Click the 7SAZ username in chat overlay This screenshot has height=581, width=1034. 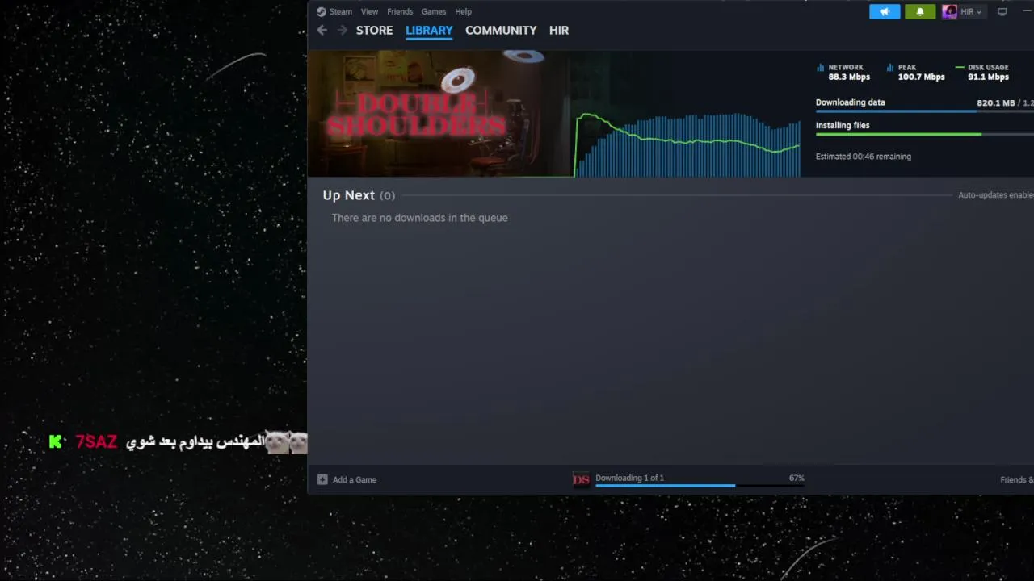[96, 442]
